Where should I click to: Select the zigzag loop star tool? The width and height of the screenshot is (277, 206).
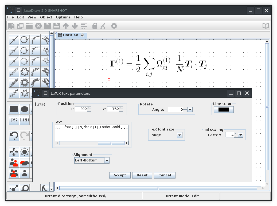click(24, 93)
